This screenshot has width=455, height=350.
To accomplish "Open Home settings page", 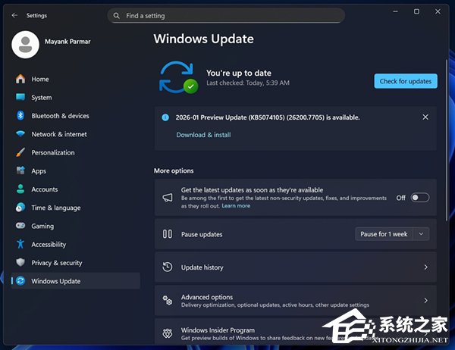I will click(75, 79).
